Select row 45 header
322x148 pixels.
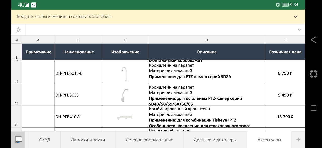click(17, 95)
